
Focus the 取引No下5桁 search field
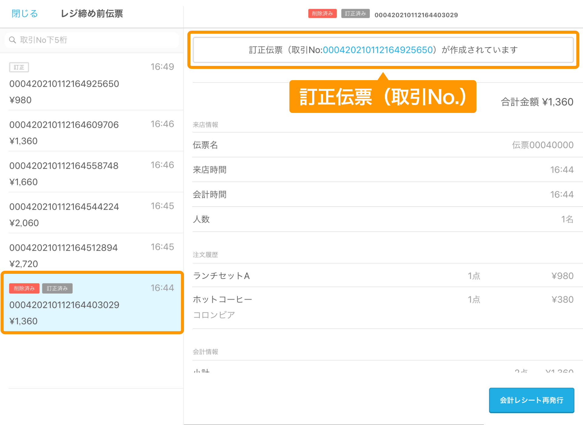92,40
